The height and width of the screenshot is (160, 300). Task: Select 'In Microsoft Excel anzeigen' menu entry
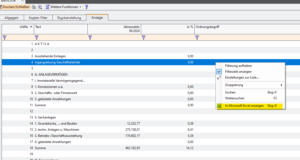[244, 106]
